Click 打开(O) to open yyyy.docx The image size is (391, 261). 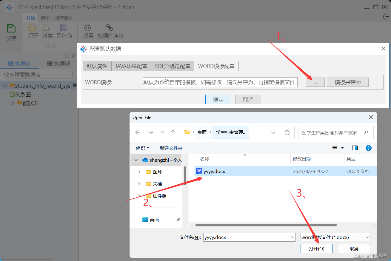(317, 248)
